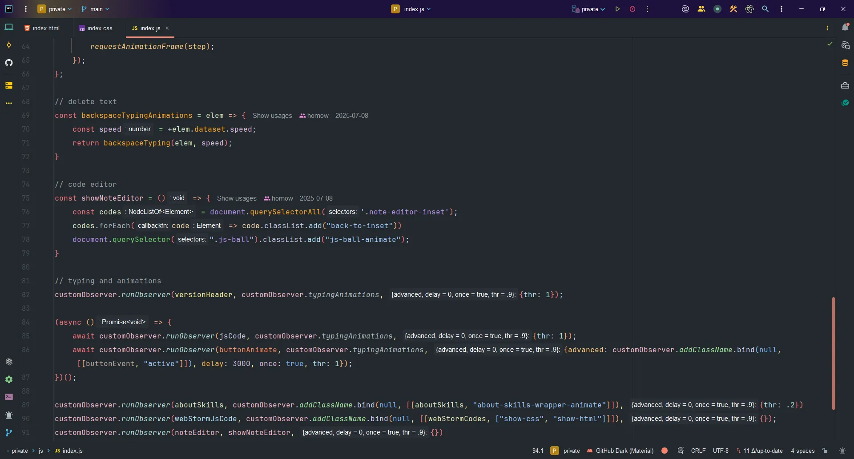Open the GitHub tool window icon

pyautogui.click(x=9, y=63)
